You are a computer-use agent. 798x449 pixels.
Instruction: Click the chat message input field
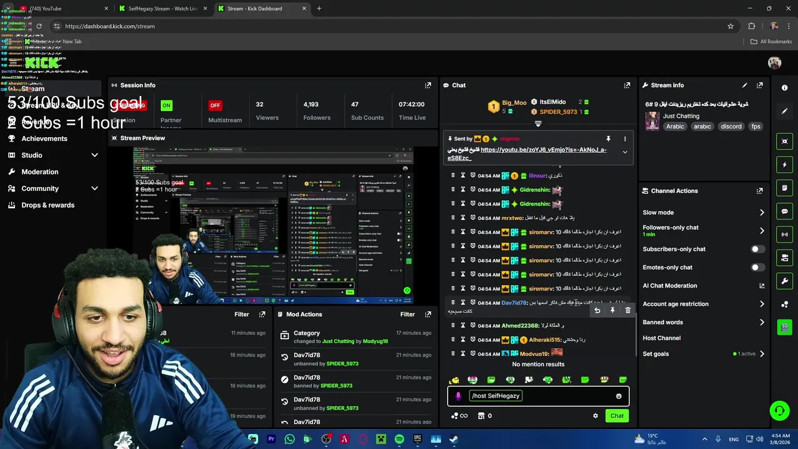[x=538, y=396]
